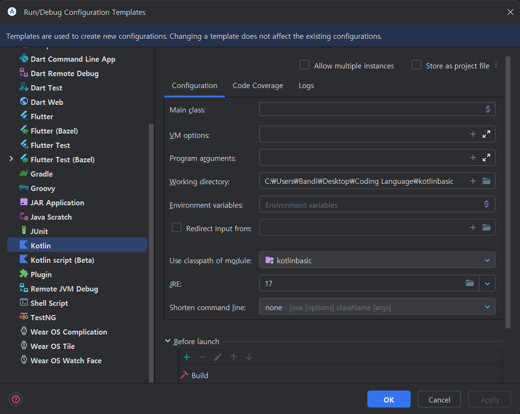Image resolution: width=520 pixels, height=414 pixels.
Task: Enable Allow multiple instances
Action: pos(305,65)
